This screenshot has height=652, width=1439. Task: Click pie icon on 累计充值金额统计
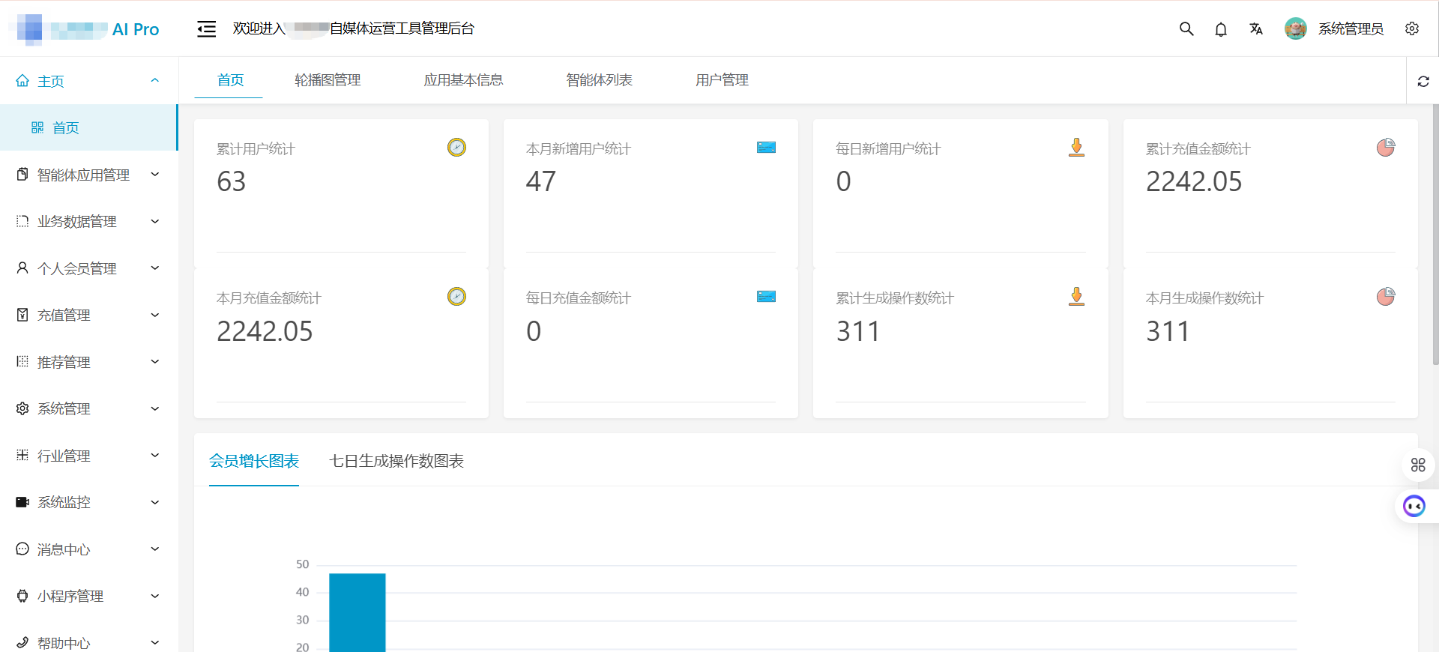1386,147
